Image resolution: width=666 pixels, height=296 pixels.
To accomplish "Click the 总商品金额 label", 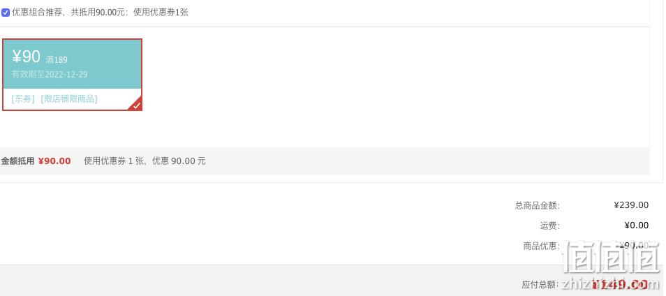I will click(x=538, y=205).
